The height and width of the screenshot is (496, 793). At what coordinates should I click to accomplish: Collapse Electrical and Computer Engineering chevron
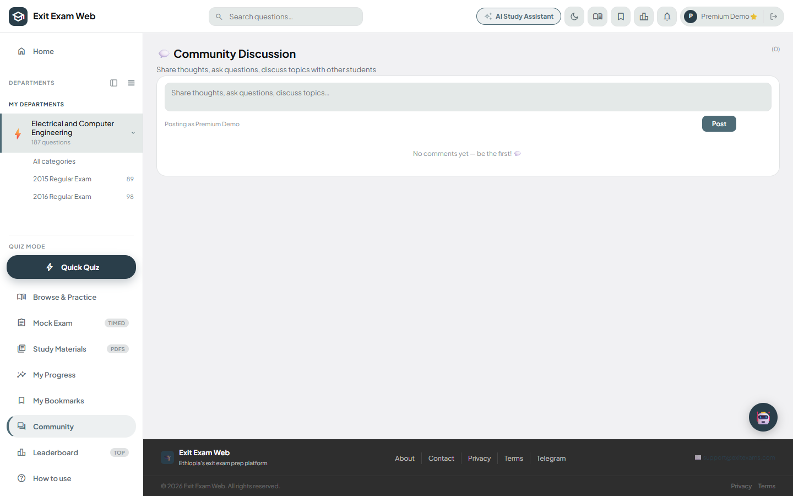(x=133, y=133)
